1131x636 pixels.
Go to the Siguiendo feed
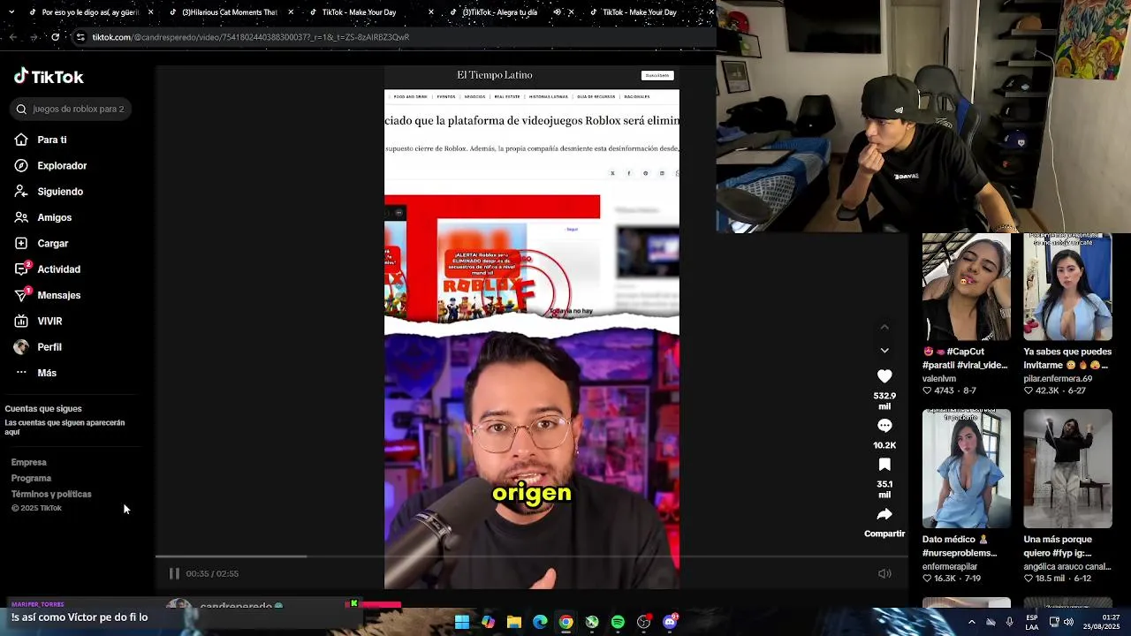click(49, 192)
